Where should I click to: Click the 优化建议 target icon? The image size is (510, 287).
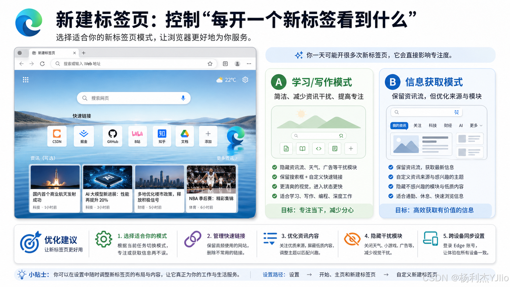(x=31, y=242)
